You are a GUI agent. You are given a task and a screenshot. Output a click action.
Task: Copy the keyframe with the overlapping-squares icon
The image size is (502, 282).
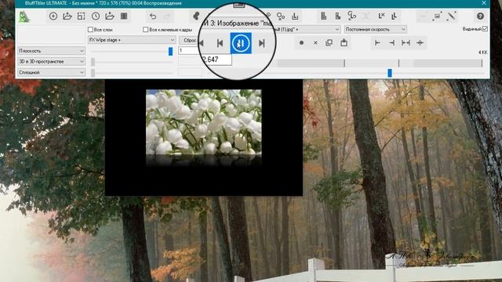(329, 42)
